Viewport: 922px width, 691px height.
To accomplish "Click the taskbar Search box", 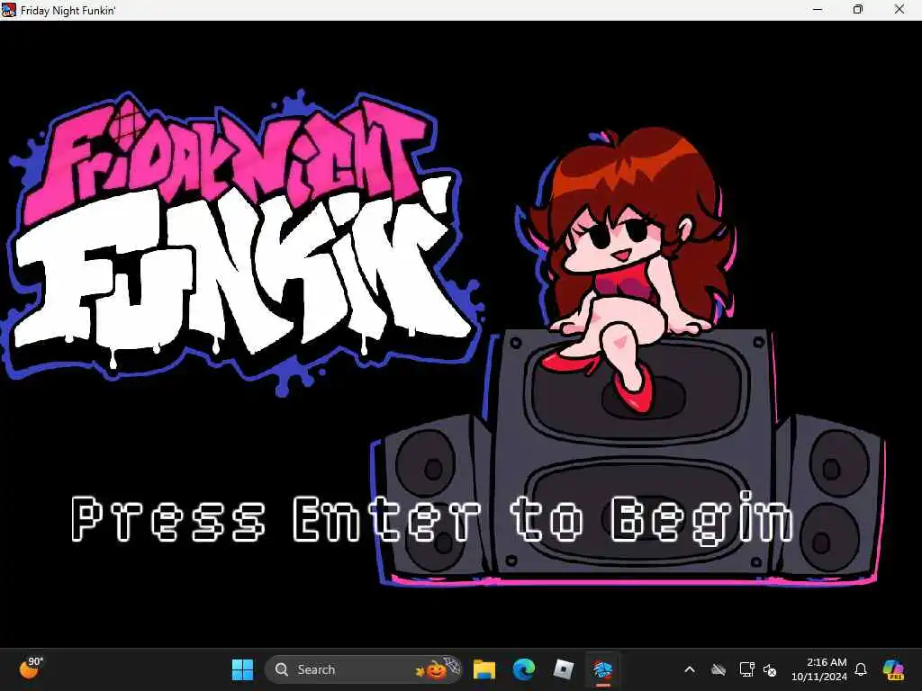I will click(364, 669).
